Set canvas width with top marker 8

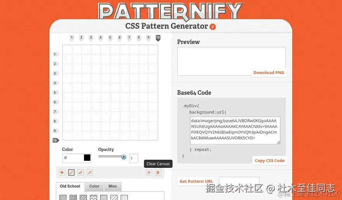[x=139, y=38]
